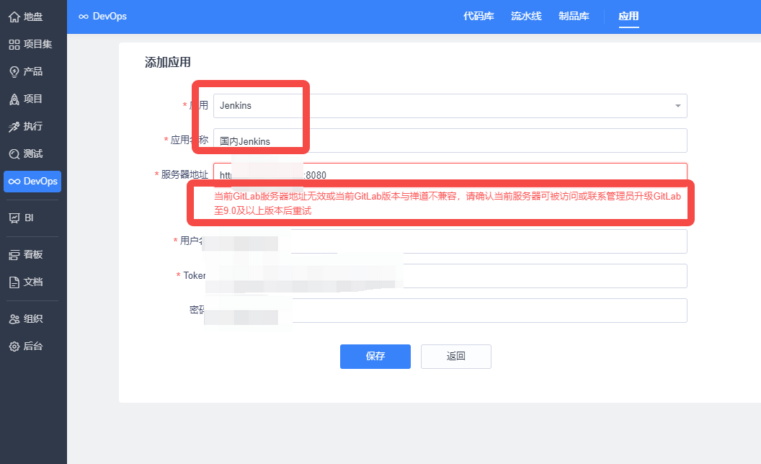Screen dimensions: 761x464
Task: Click the 返回 button to go back
Action: click(x=455, y=357)
